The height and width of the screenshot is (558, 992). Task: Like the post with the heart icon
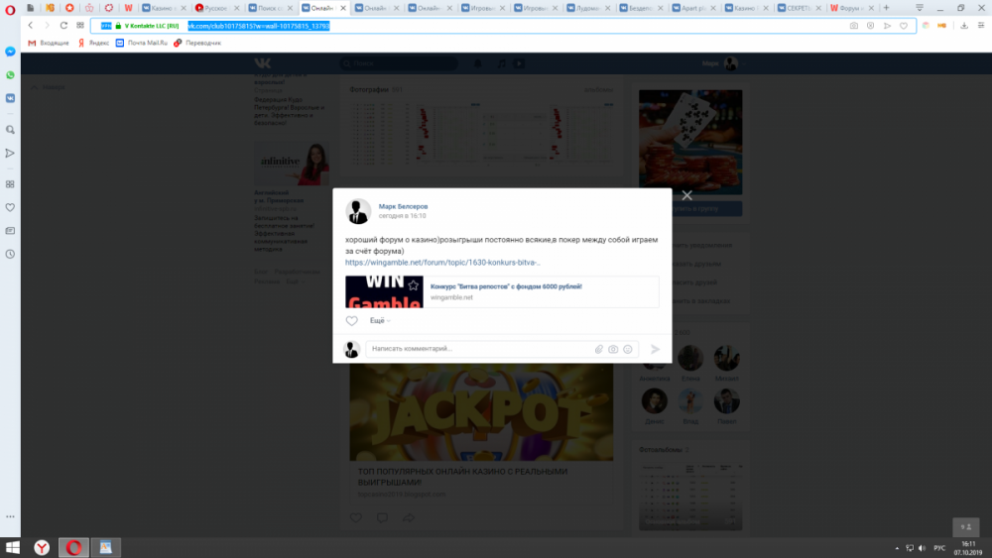coord(351,321)
